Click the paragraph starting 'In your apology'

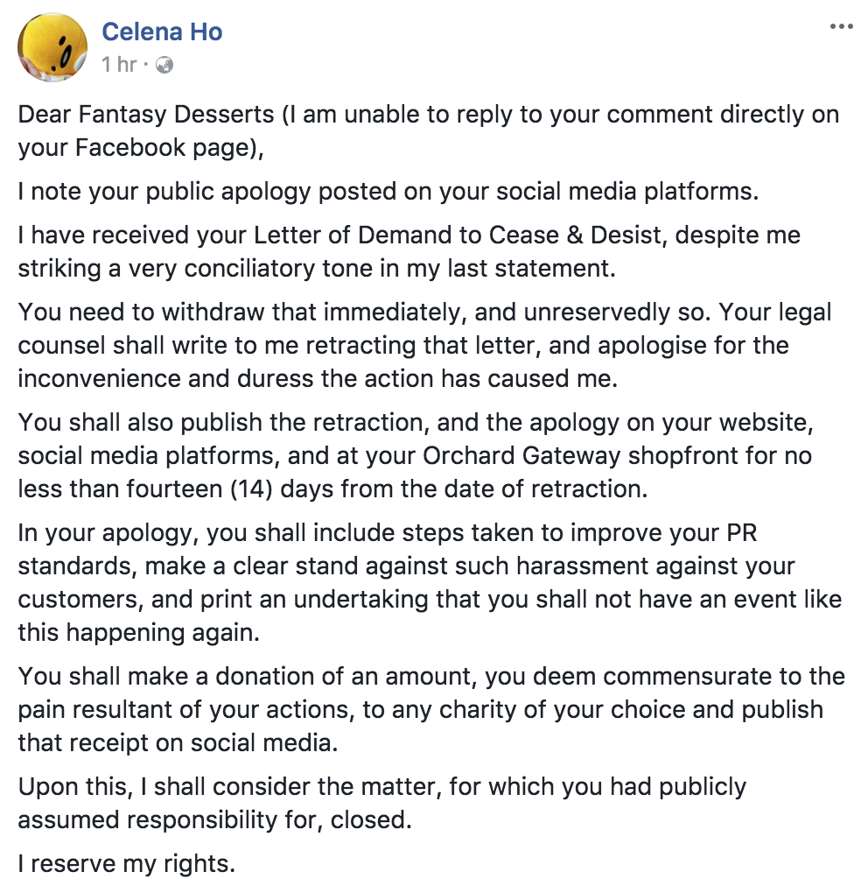pyautogui.click(x=430, y=582)
